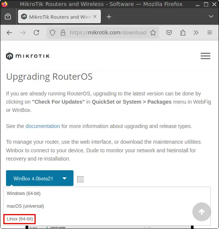Open the Extensions puzzle icon
219x229 pixels.
[183, 33]
